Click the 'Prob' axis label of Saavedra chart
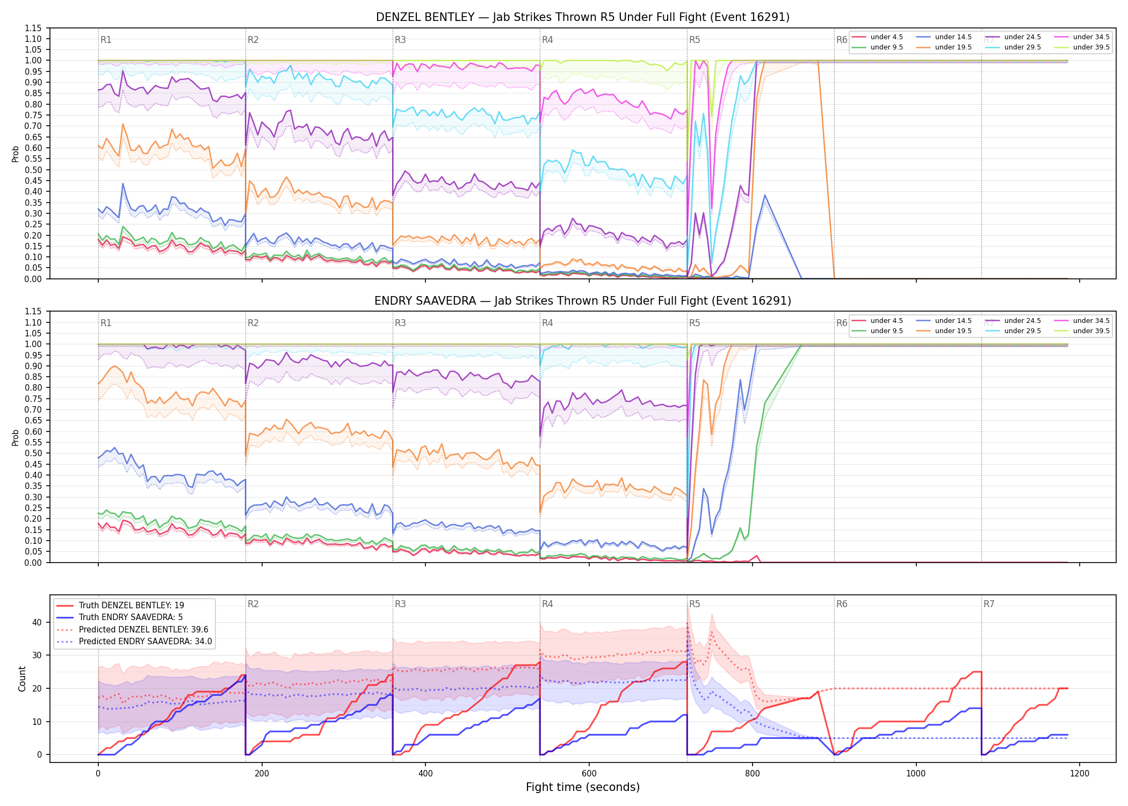1128x806 pixels. 16,437
